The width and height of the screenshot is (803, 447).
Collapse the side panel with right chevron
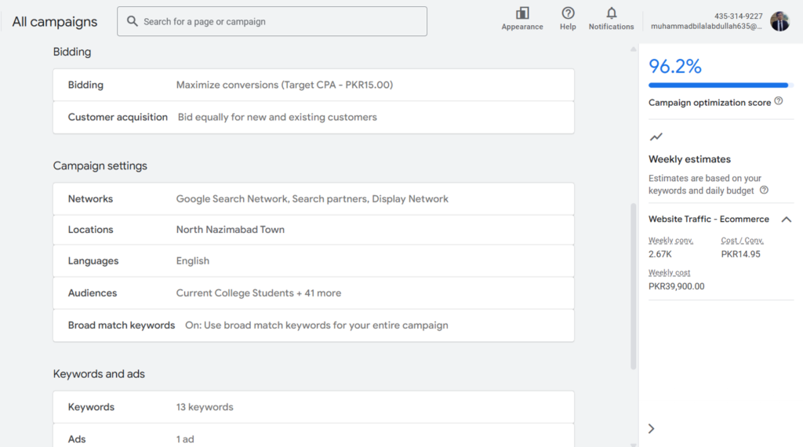652,428
